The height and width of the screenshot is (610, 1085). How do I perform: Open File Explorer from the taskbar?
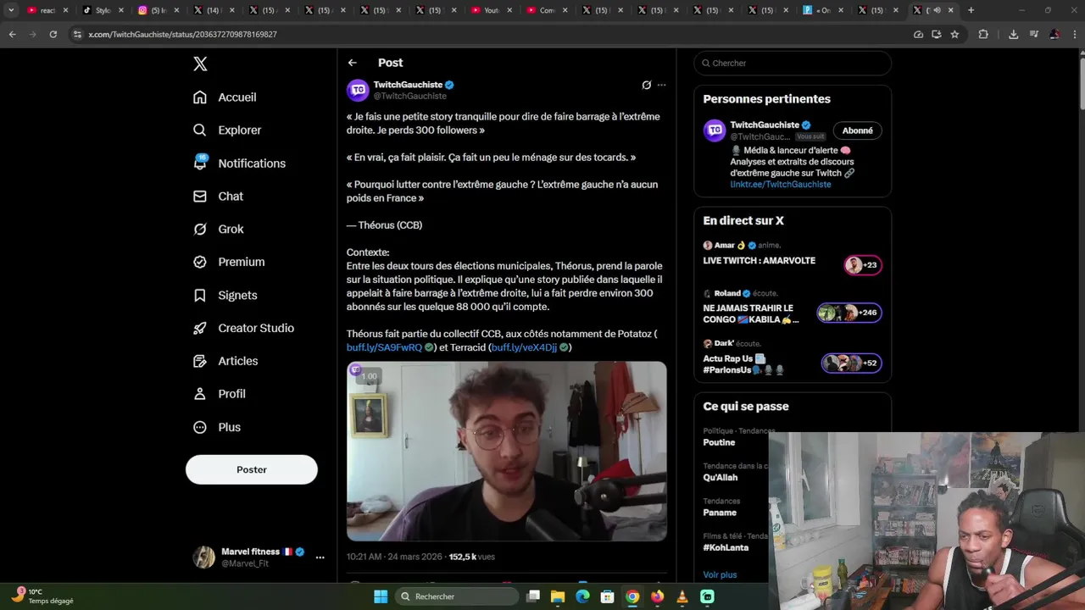pyautogui.click(x=558, y=596)
